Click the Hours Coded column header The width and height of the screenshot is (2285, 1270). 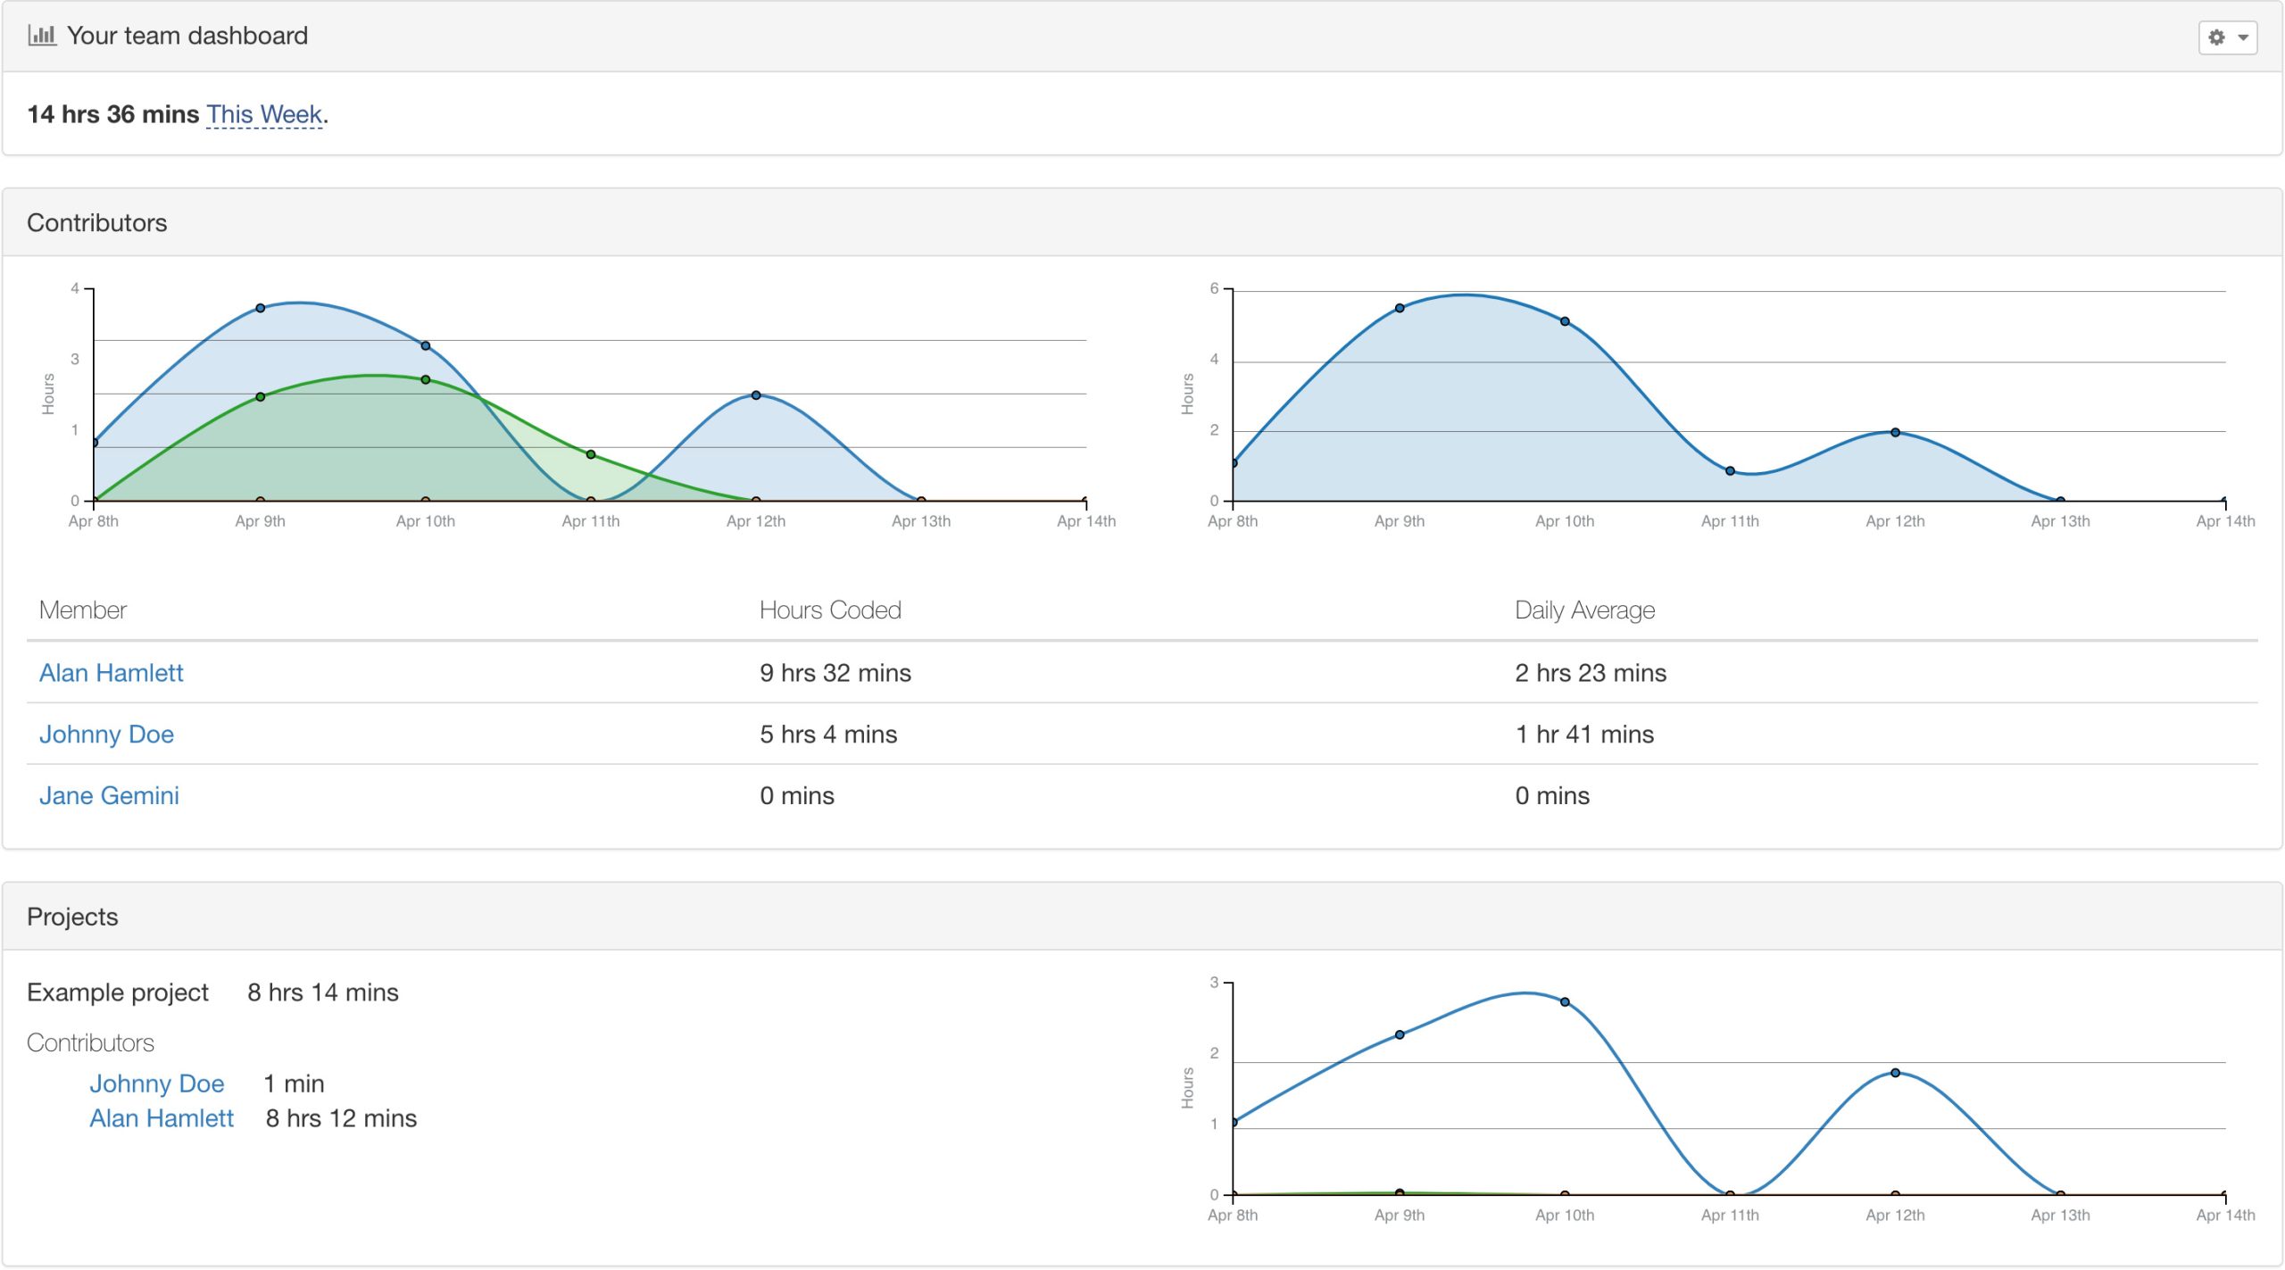(830, 610)
